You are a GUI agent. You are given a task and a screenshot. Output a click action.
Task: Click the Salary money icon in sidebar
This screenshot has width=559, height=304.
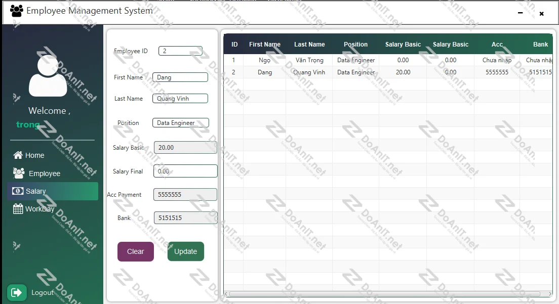click(18, 191)
